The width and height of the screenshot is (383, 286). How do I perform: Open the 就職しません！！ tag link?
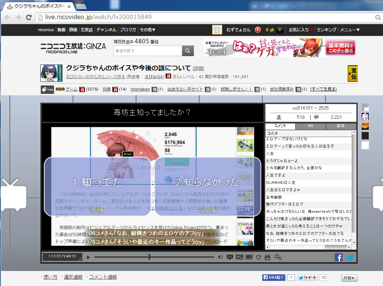coord(236,89)
